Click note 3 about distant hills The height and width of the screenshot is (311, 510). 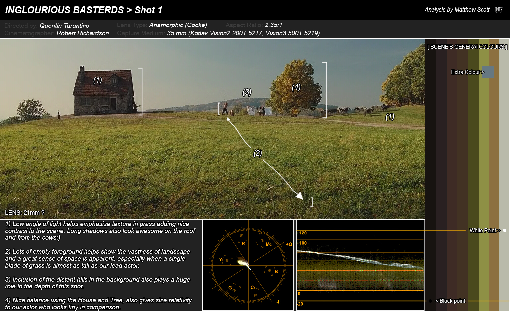(x=98, y=283)
